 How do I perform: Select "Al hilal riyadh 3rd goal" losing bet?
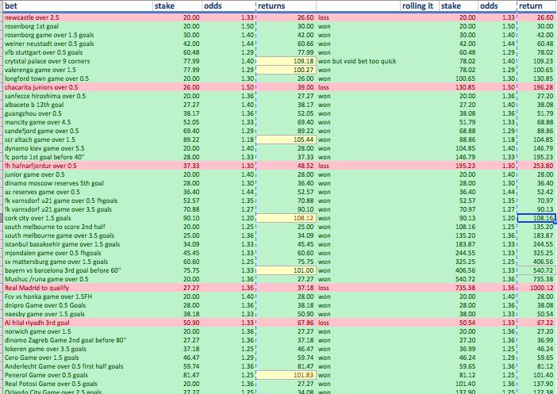click(78, 323)
